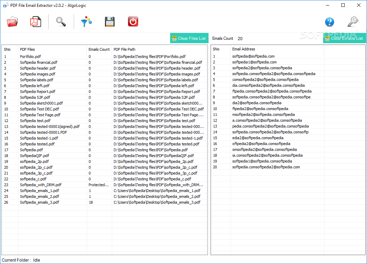
Task: Select the Softpedia sketch0001.pdf file name
Action: coord(42,104)
